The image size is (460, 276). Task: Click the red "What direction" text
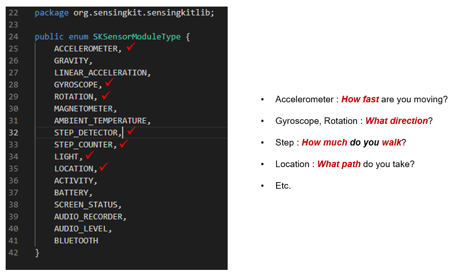point(397,121)
